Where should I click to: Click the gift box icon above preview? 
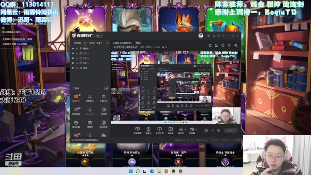210,45
